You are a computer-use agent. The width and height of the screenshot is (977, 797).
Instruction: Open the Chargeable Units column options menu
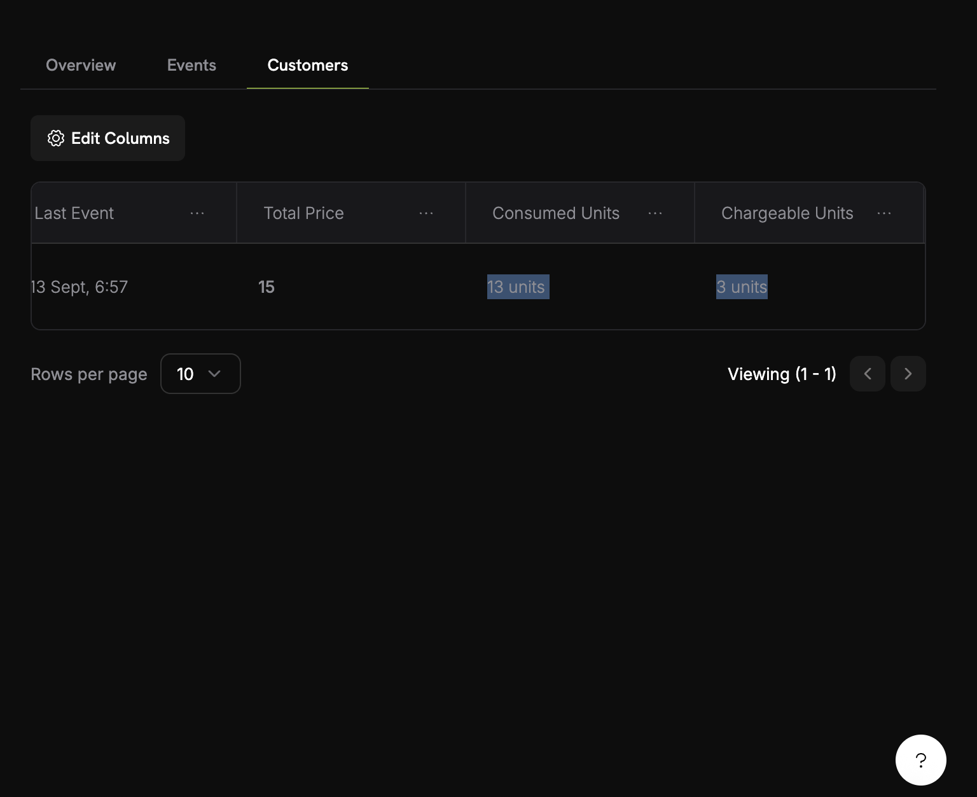(x=884, y=213)
